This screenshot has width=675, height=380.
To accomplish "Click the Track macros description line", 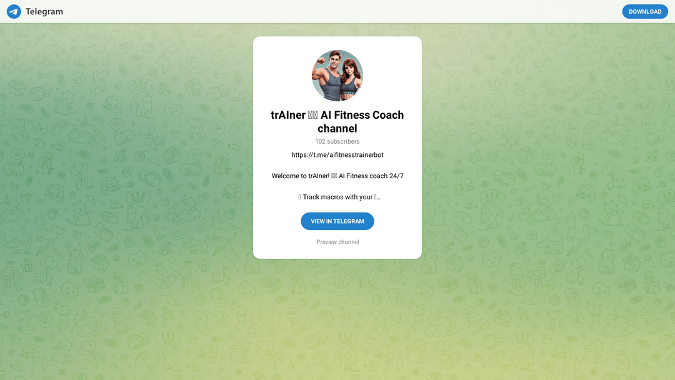I will (x=339, y=197).
